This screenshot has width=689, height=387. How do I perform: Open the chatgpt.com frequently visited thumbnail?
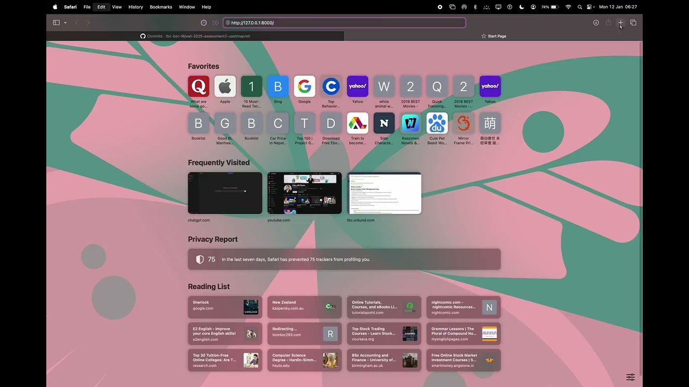point(225,193)
